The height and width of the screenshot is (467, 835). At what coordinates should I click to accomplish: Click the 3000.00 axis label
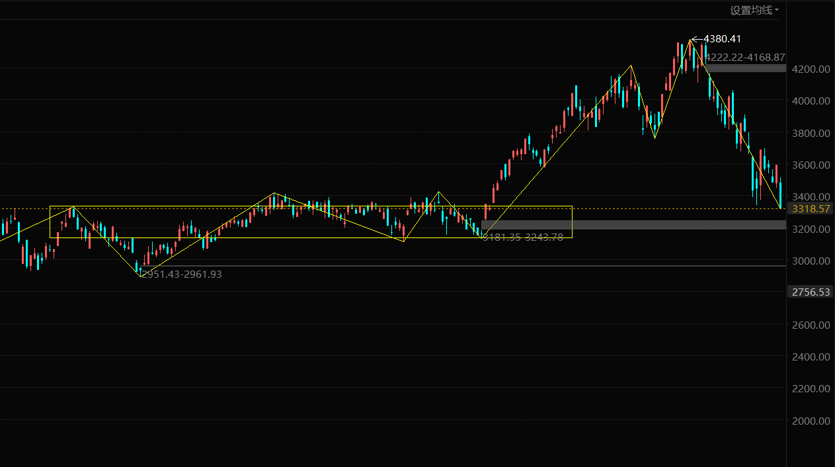tap(811, 261)
